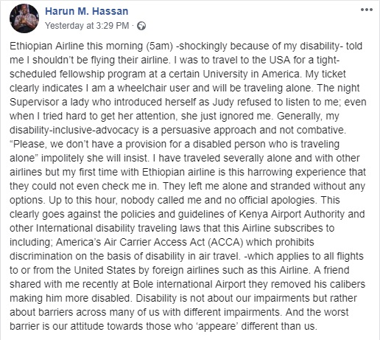Click the "United States" text in the post
The height and width of the screenshot is (340, 380).
105,271
